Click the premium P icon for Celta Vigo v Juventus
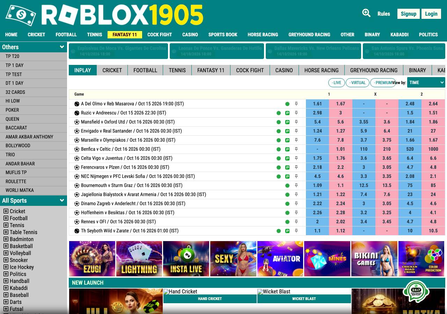Screen dimensions: 447x314 tap(287, 158)
